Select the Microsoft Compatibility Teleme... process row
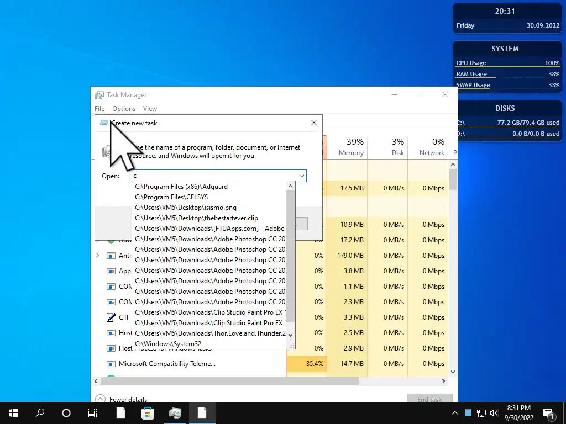Image resolution: width=566 pixels, height=424 pixels. tap(270, 364)
